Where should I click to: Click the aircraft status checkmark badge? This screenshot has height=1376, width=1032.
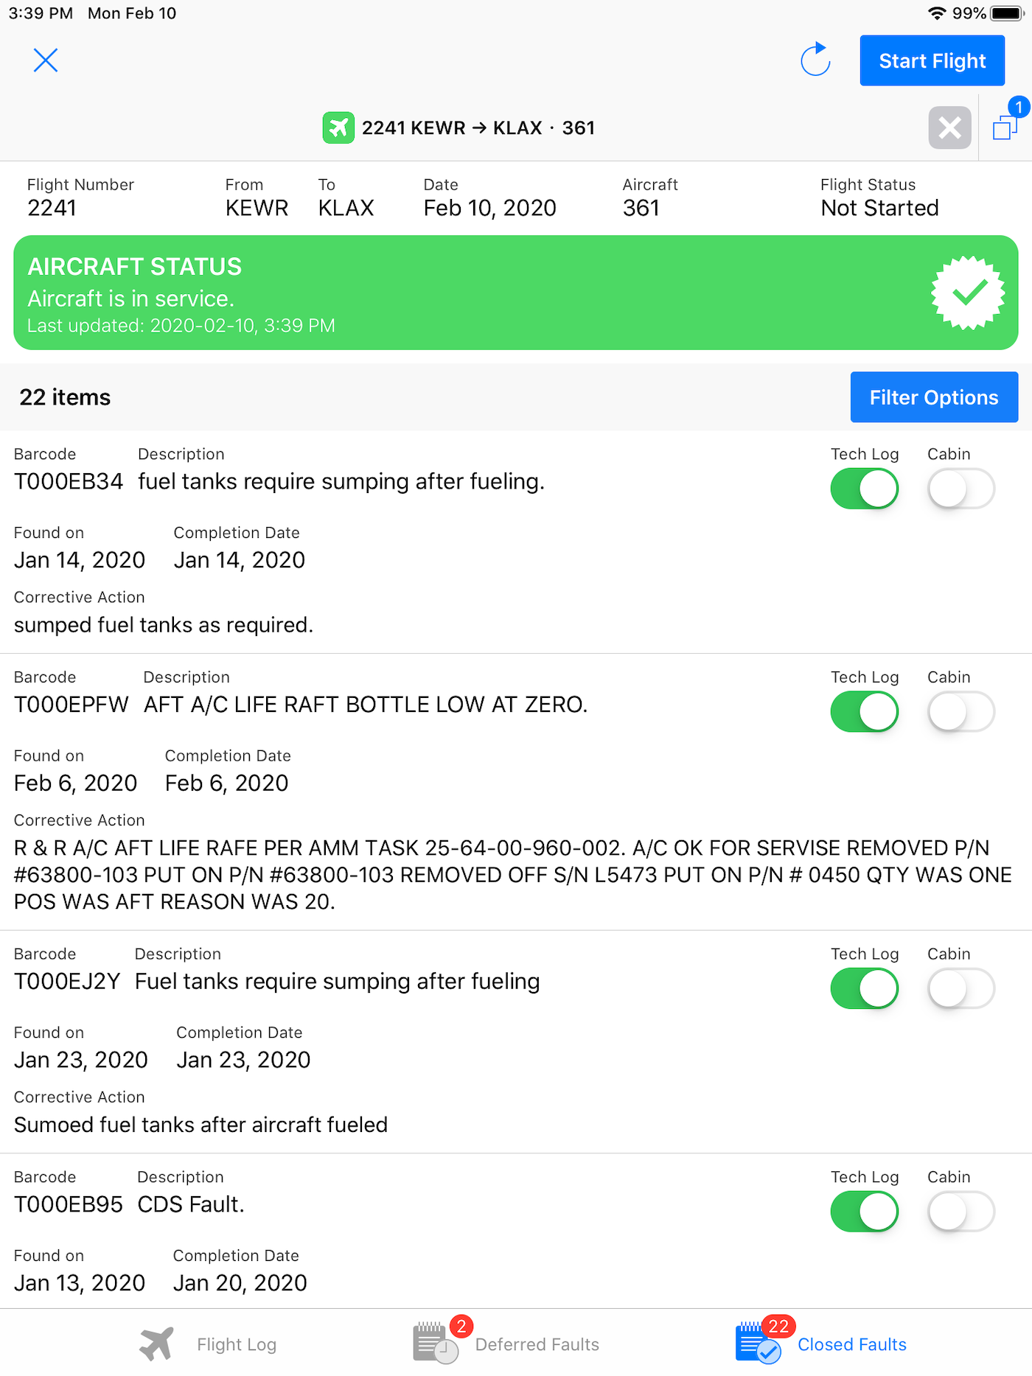tap(967, 293)
